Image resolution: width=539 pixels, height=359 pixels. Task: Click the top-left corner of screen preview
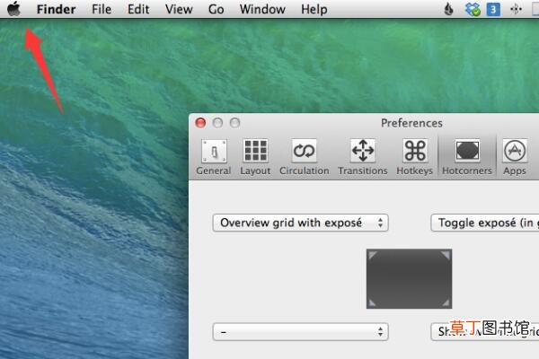pos(373,255)
